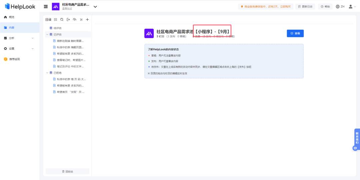
Task: Click site name 社区电商产品需求... in header
Action: coord(76,4)
